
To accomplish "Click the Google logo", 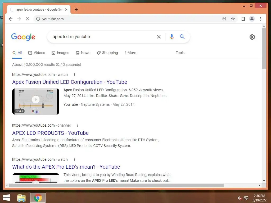I will (x=23, y=37).
